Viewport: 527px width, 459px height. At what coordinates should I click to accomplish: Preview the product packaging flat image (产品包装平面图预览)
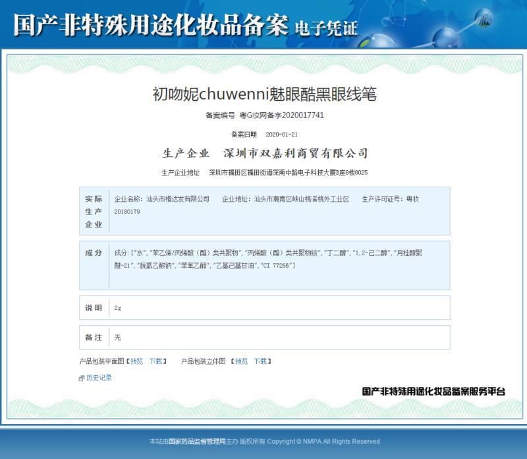137,361
